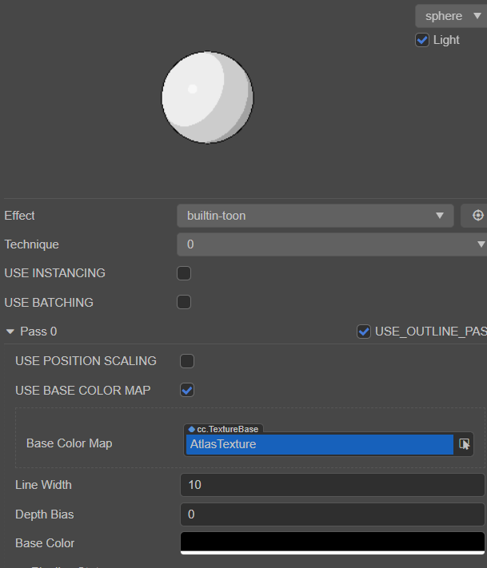Click the Depth Bias input field
The width and height of the screenshot is (487, 568).
332,514
